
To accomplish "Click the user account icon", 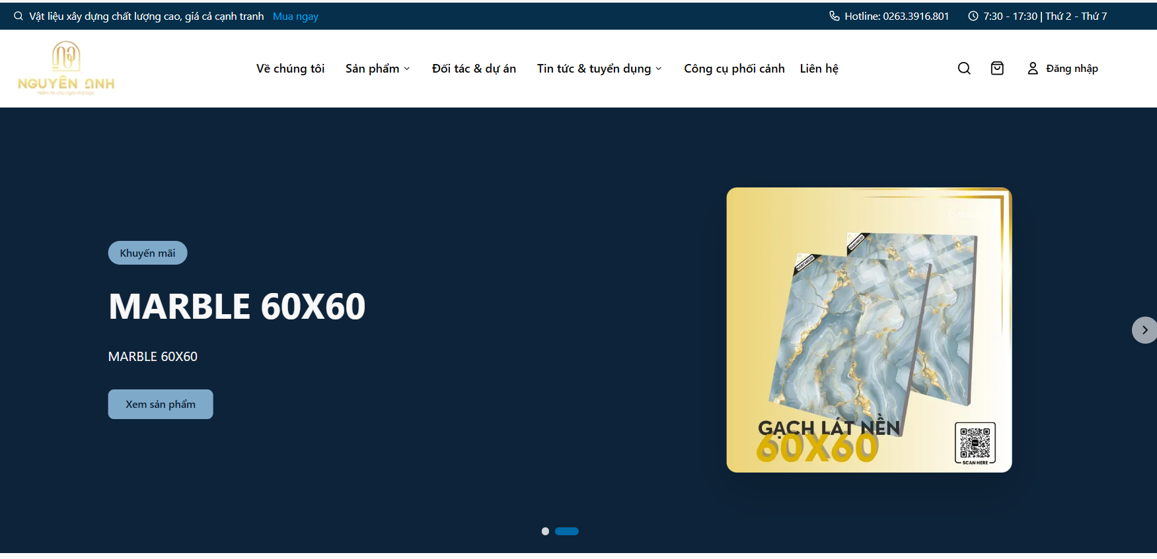I will 1032,69.
